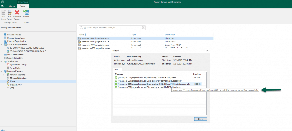Open Application Groups under SureBackup
This screenshot has height=131, width=292.
point(19,65)
